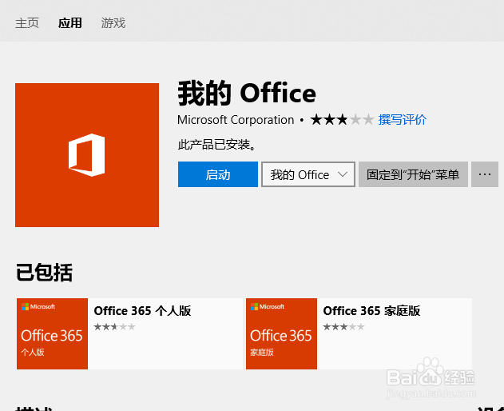Click the star rating next to Microsoft Corporation
This screenshot has height=411, width=504.
click(x=342, y=120)
